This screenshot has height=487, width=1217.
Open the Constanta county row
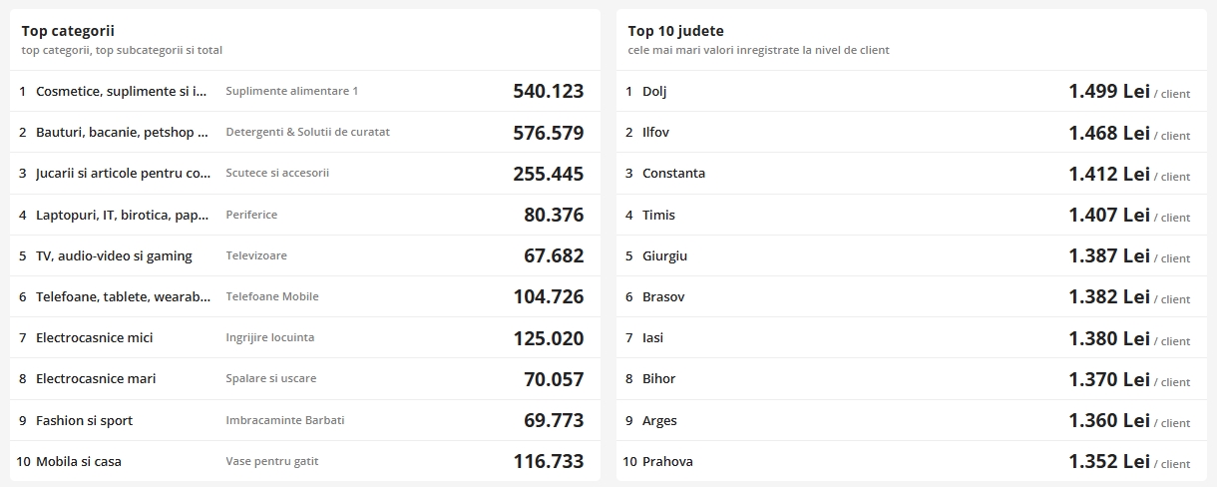[x=673, y=173]
